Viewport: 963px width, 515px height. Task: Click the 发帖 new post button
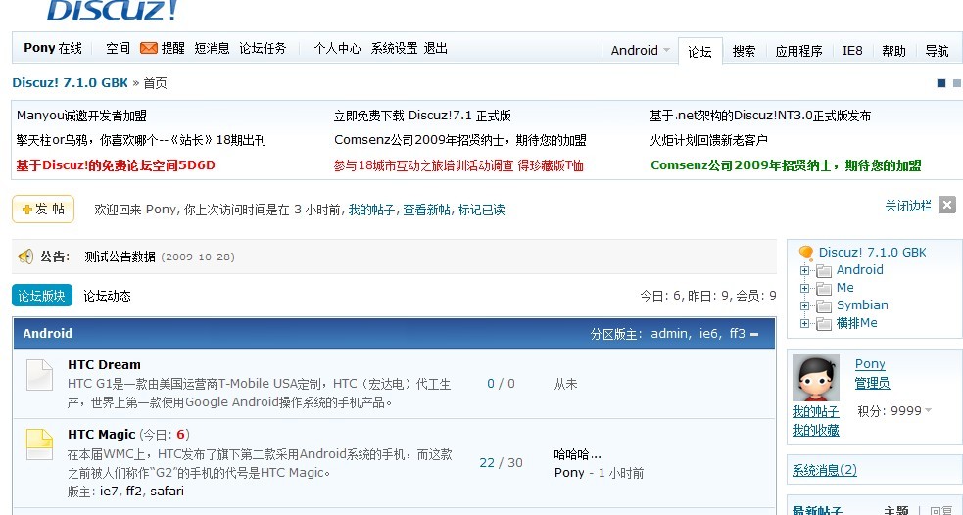click(x=43, y=209)
